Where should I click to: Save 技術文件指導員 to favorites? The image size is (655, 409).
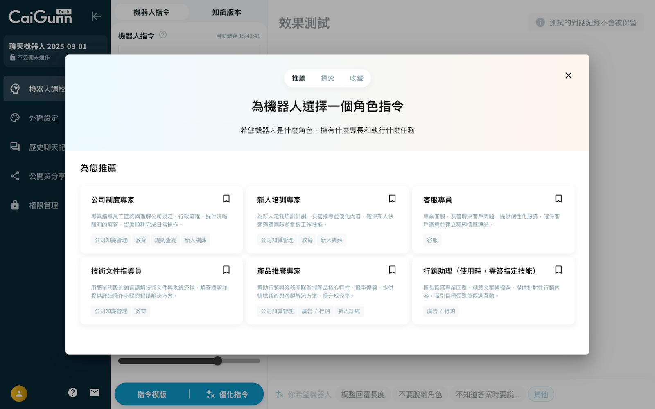click(x=226, y=270)
